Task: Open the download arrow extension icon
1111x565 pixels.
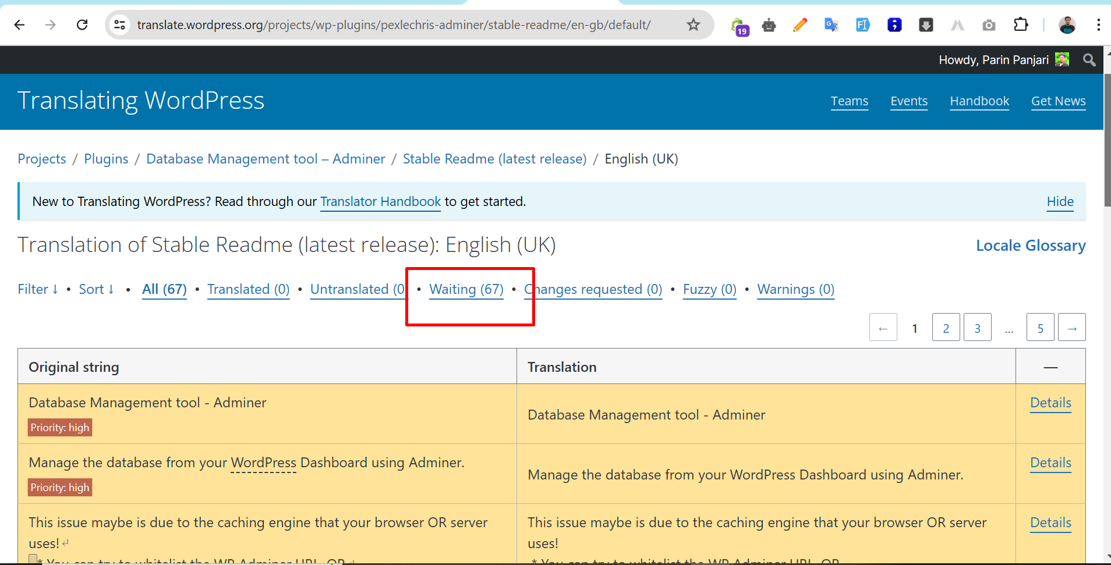Action: pos(926,25)
